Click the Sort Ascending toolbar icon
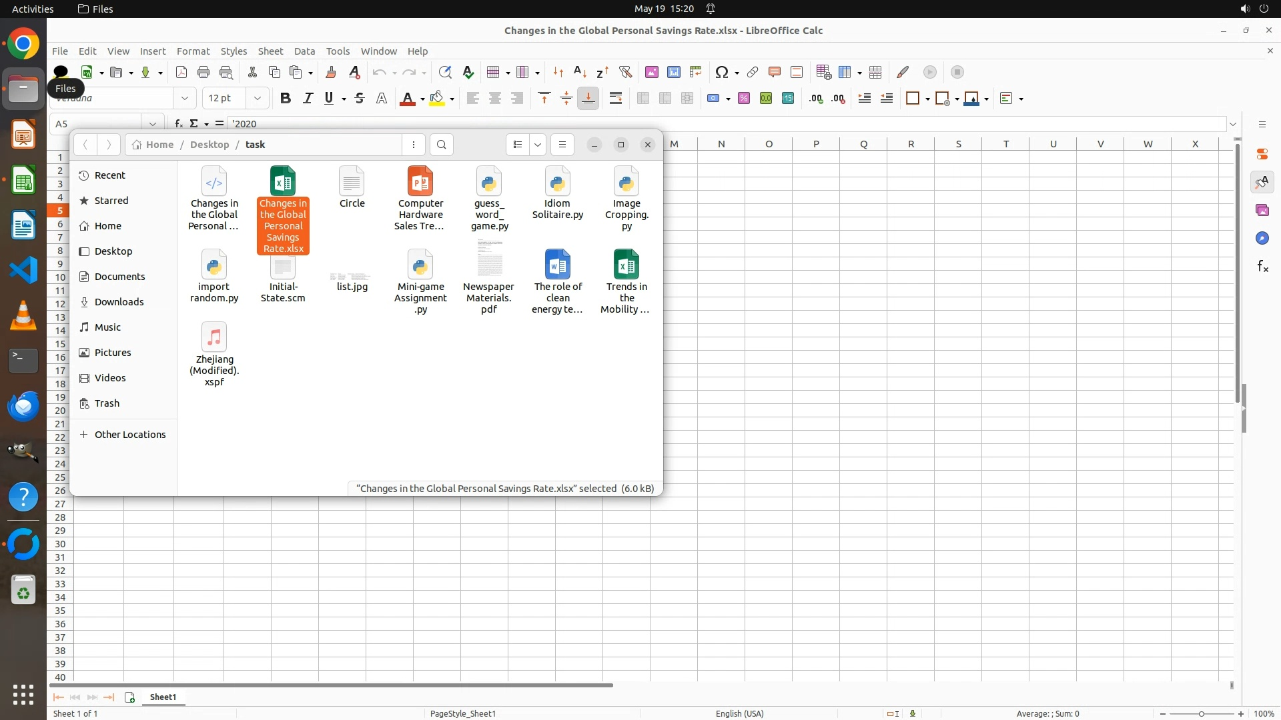1281x720 pixels. point(580,72)
